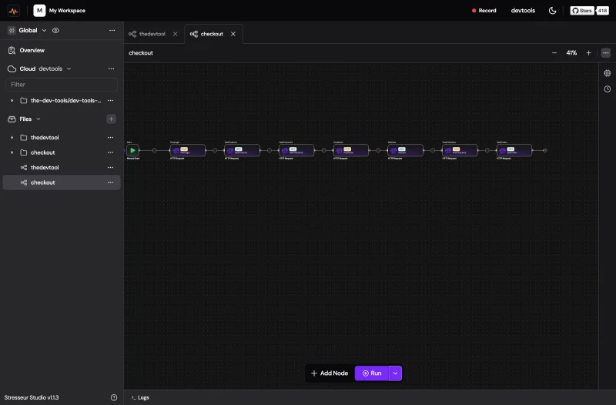The image size is (616, 405).
Task: Close the thedevtool tab
Action: [x=176, y=34]
